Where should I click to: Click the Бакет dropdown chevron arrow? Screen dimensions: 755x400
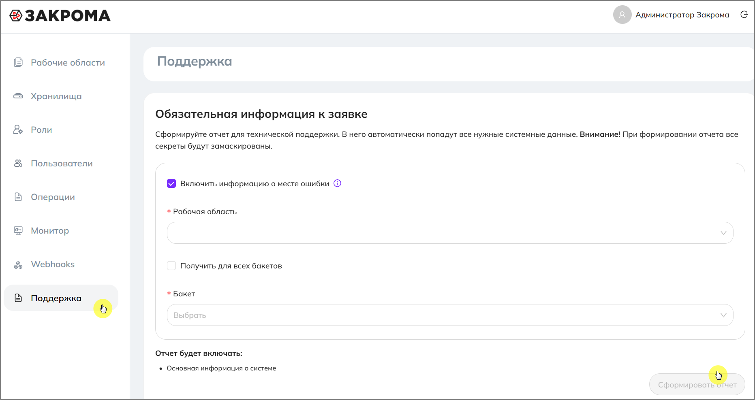coord(723,315)
